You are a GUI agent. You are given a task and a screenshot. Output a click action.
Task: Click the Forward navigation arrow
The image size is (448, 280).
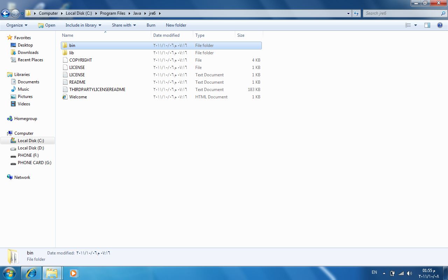click(x=15, y=13)
